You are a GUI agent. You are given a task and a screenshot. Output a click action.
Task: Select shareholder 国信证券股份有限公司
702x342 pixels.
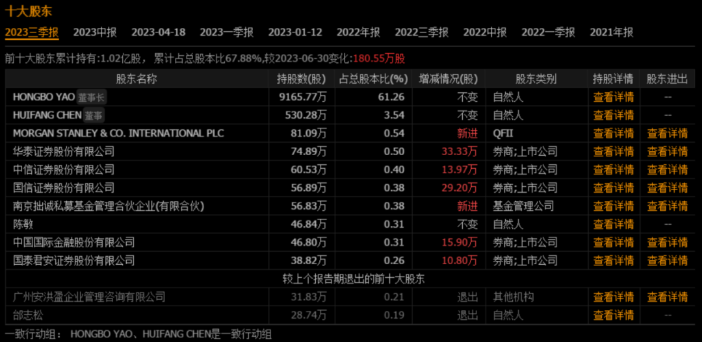pos(64,188)
